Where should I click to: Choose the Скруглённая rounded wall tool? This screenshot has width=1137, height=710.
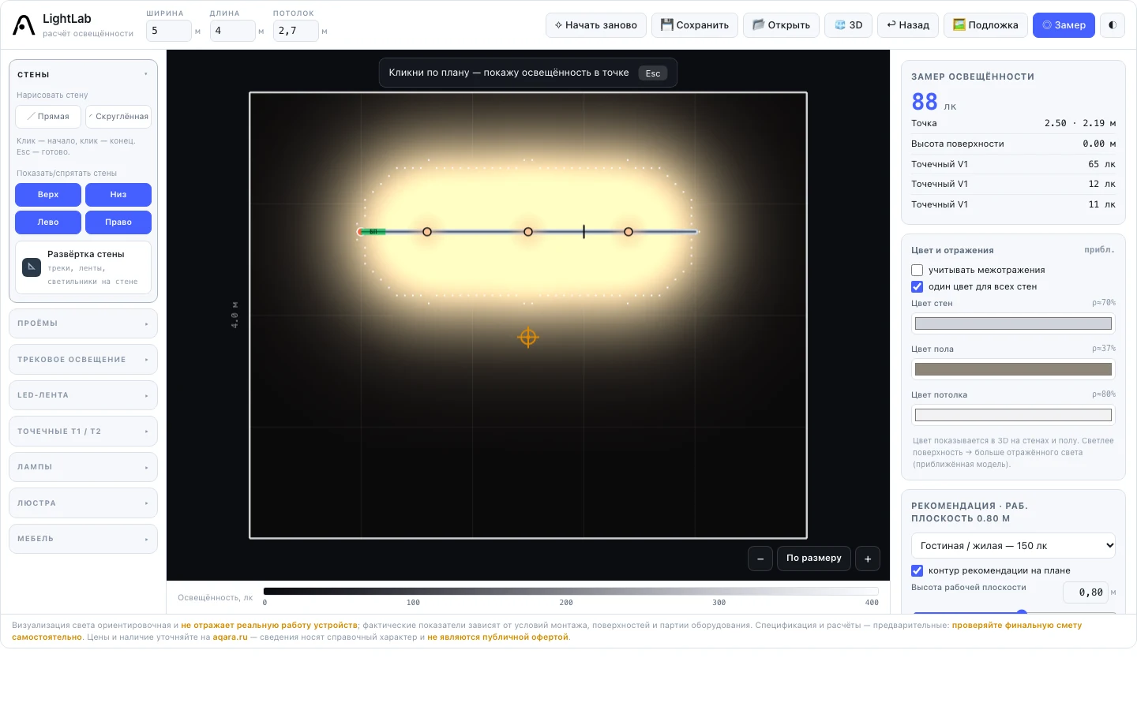click(x=118, y=117)
